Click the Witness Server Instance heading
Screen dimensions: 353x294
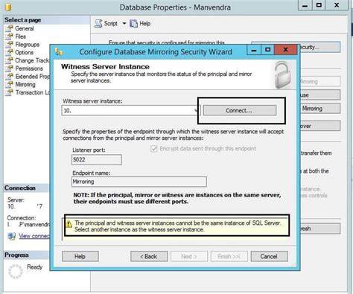tap(105, 66)
